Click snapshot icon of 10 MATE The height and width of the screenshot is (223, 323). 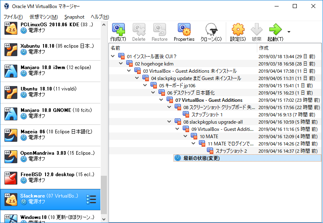click(194, 136)
